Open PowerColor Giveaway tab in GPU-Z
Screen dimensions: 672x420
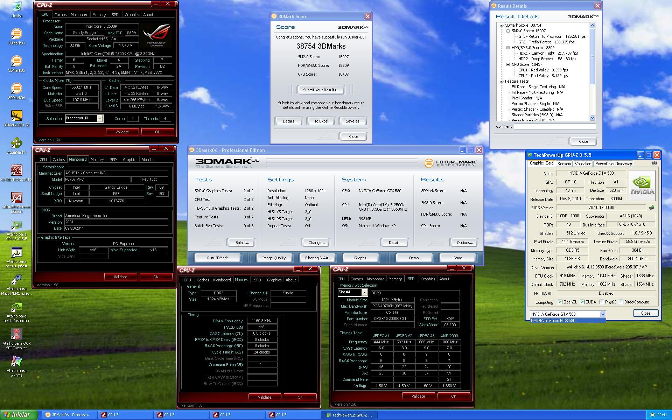pos(613,164)
